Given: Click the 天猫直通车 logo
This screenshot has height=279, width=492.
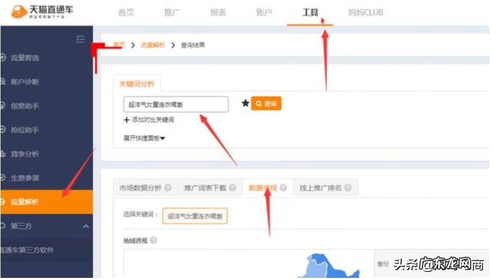Looking at the screenshot, I should pos(42,11).
